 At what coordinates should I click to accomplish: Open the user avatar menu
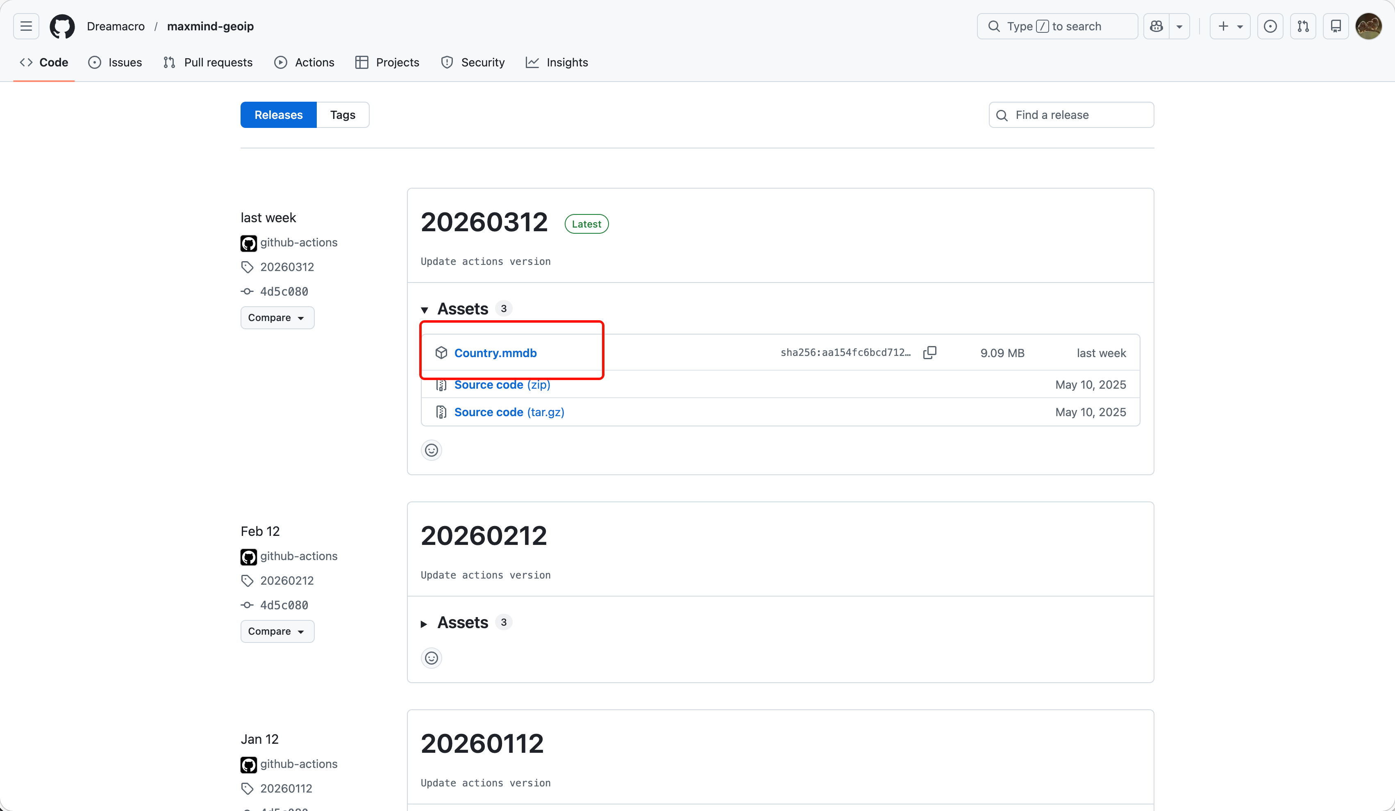pos(1368,26)
